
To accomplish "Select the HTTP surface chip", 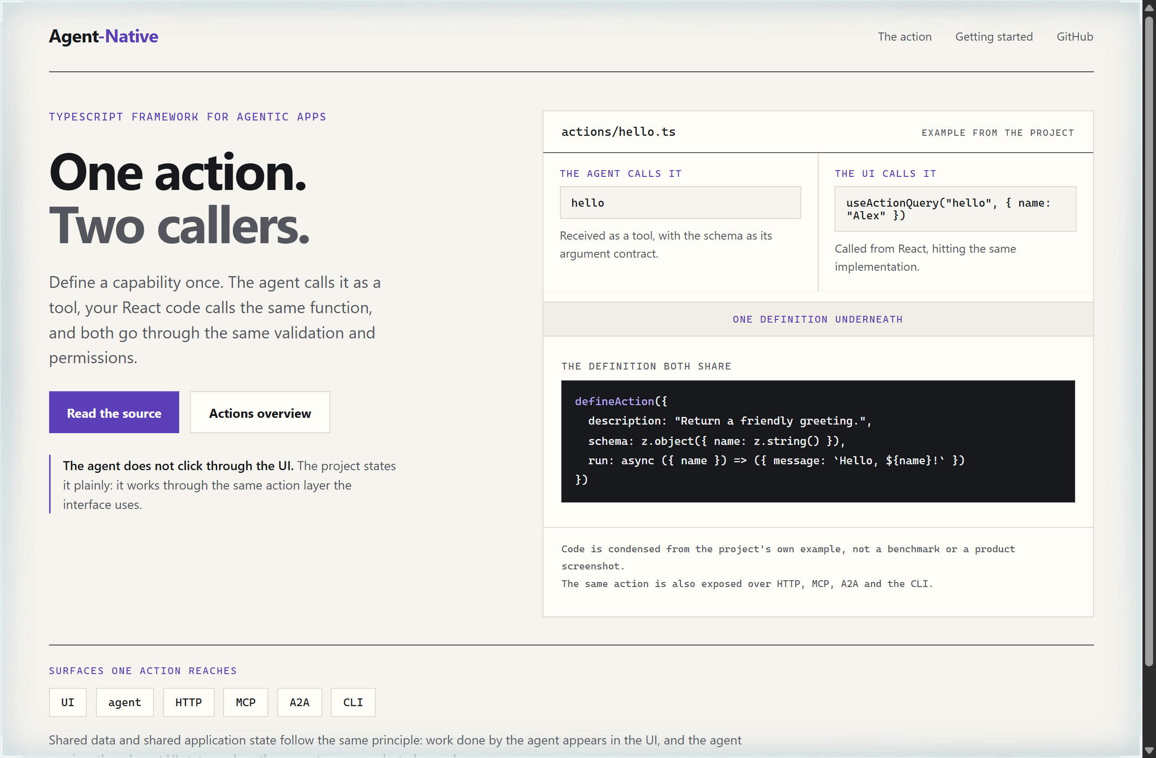I will [x=188, y=702].
